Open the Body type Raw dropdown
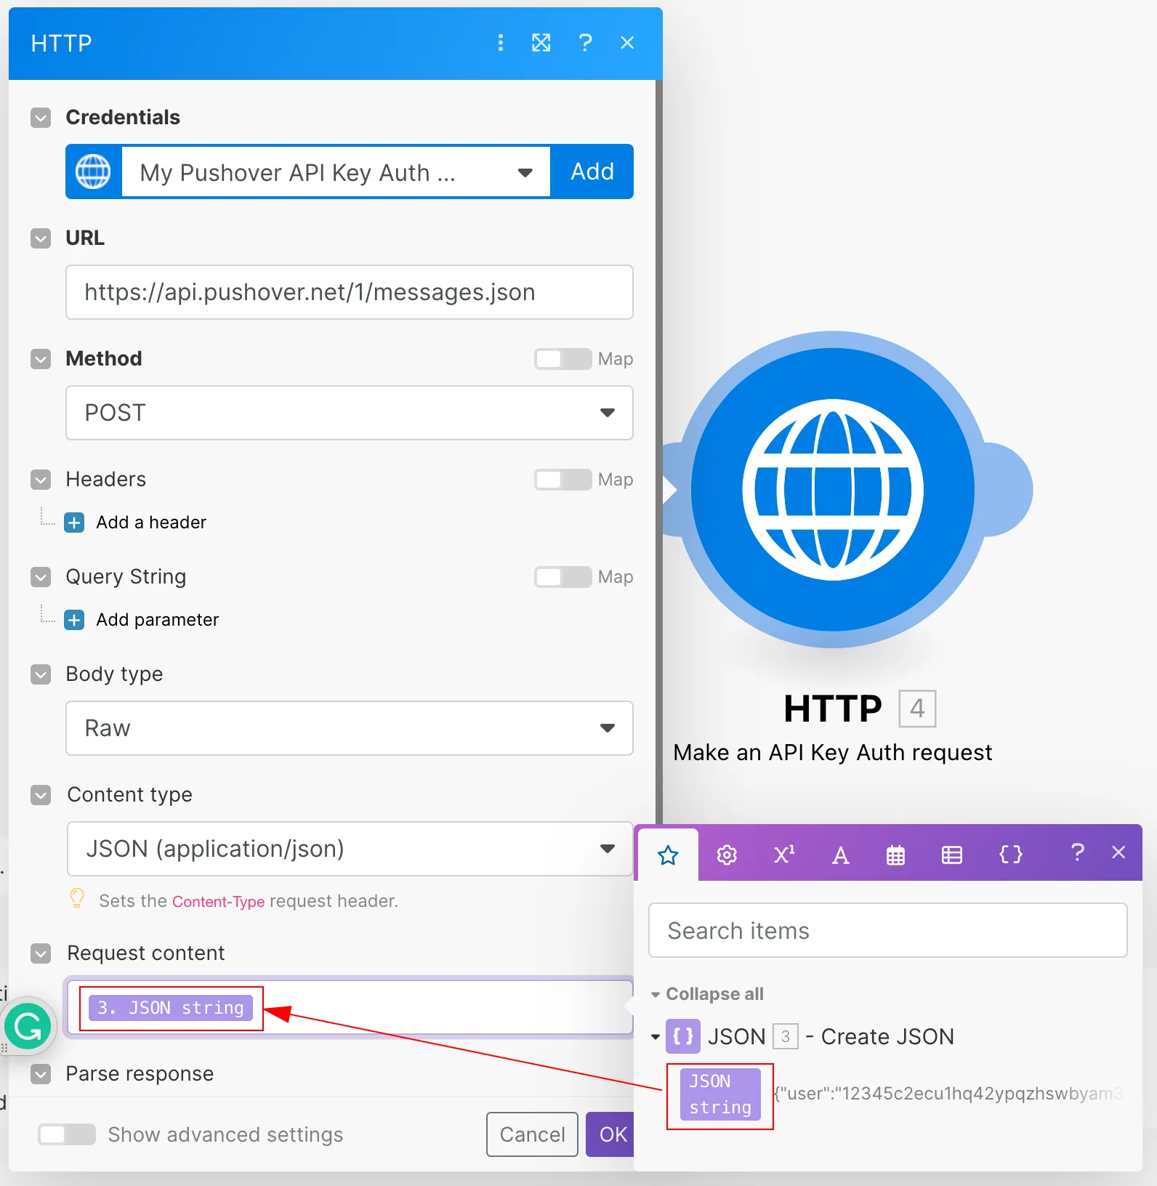This screenshot has width=1157, height=1186. (350, 728)
